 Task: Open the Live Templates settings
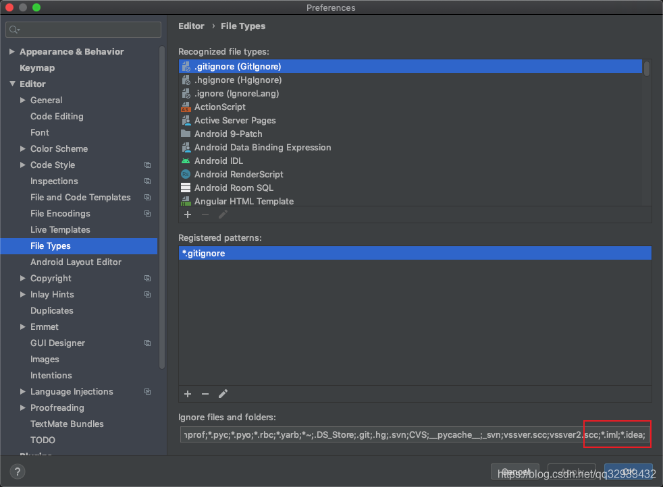(x=60, y=230)
